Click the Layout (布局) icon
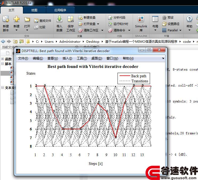198x180 pixels. click(x=155, y=19)
